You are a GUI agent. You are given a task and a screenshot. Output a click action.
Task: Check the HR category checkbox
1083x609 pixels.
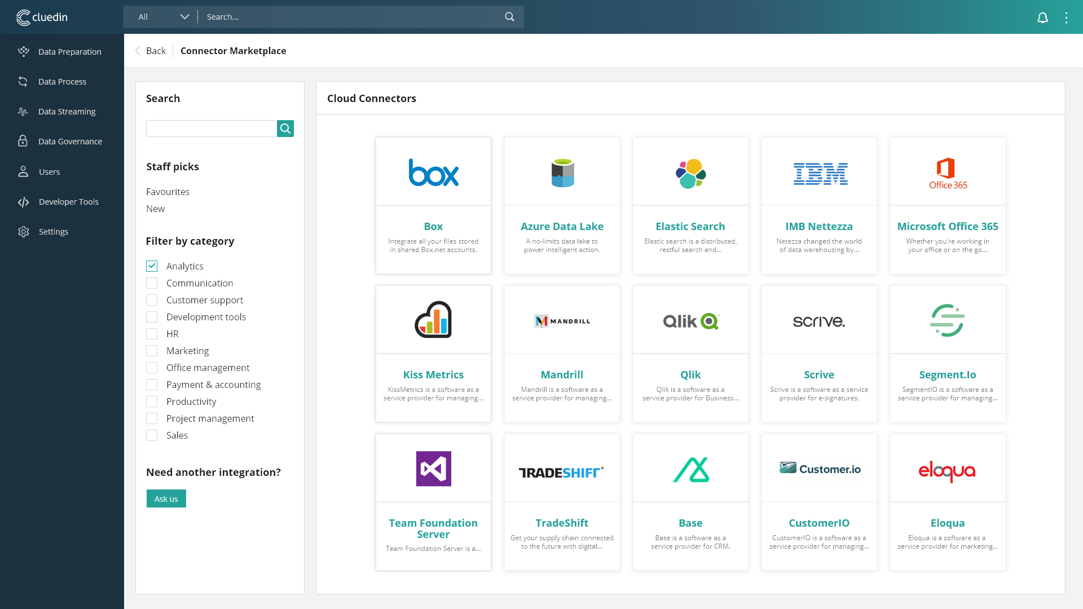(152, 334)
